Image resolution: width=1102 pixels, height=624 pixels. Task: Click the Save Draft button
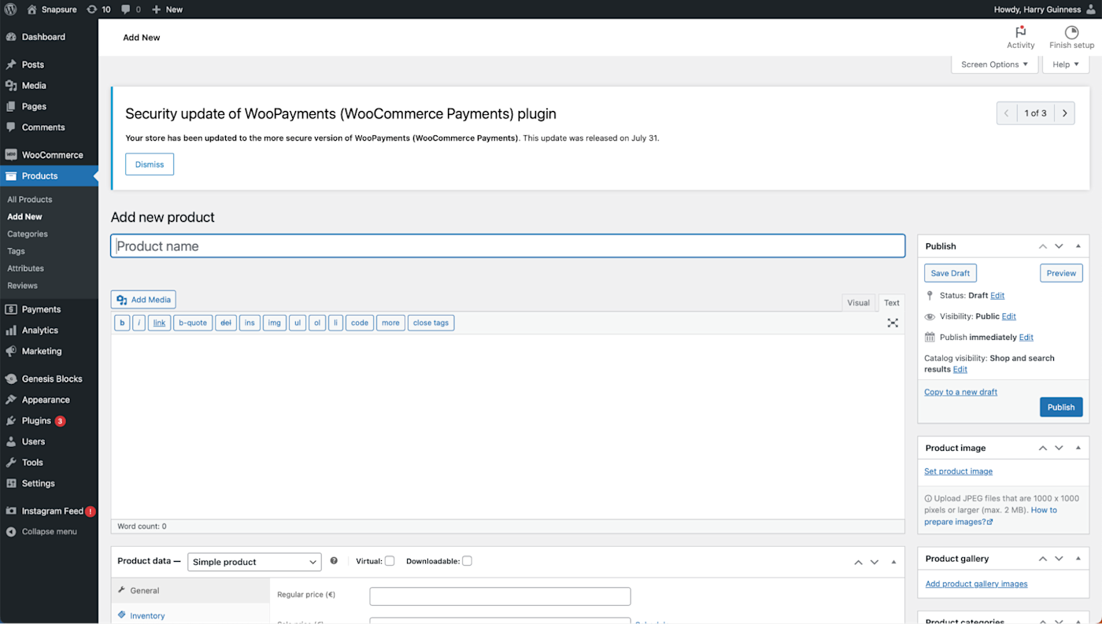point(950,273)
